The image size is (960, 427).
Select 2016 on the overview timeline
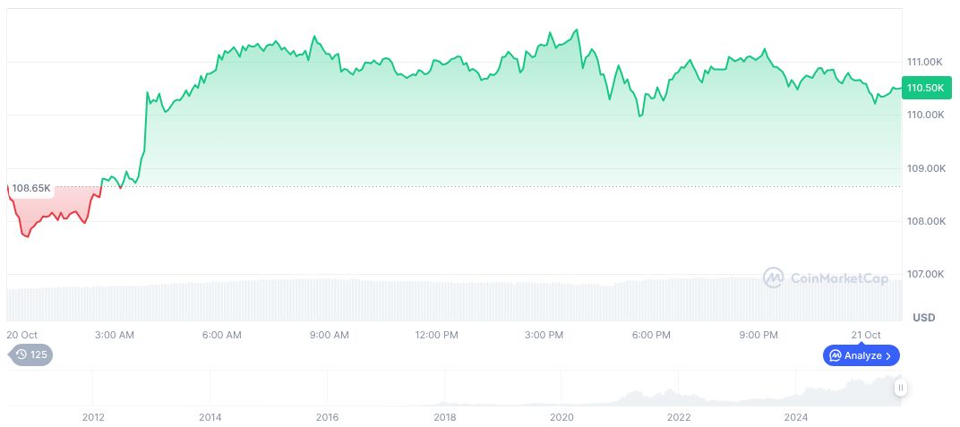(x=328, y=417)
